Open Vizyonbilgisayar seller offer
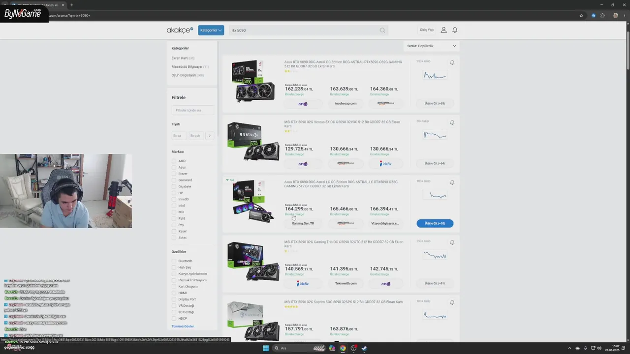The width and height of the screenshot is (630, 354). (385, 223)
